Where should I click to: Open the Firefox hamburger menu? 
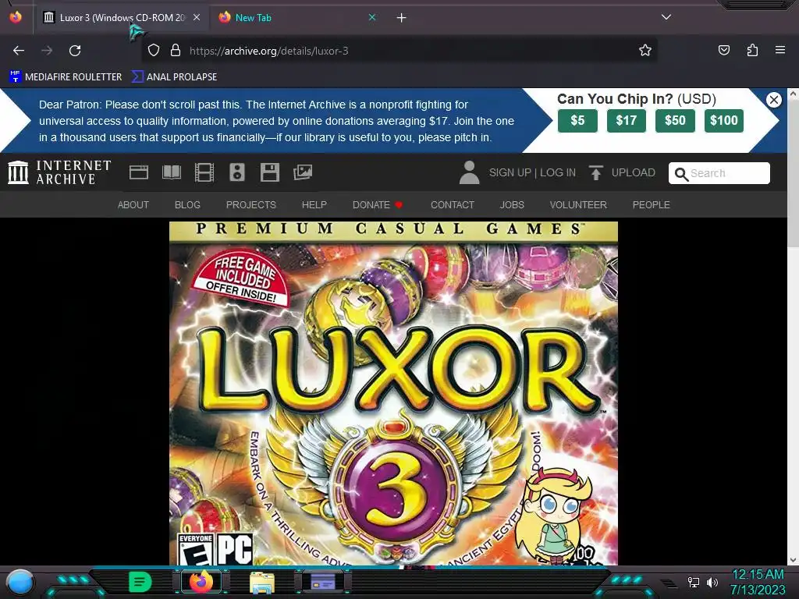(780, 51)
